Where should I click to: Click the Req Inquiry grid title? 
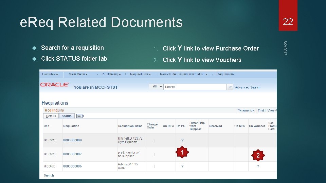pyautogui.click(x=54, y=110)
